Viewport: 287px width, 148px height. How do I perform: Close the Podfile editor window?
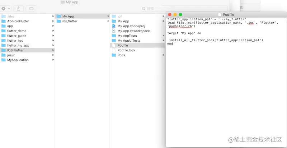(170, 15)
